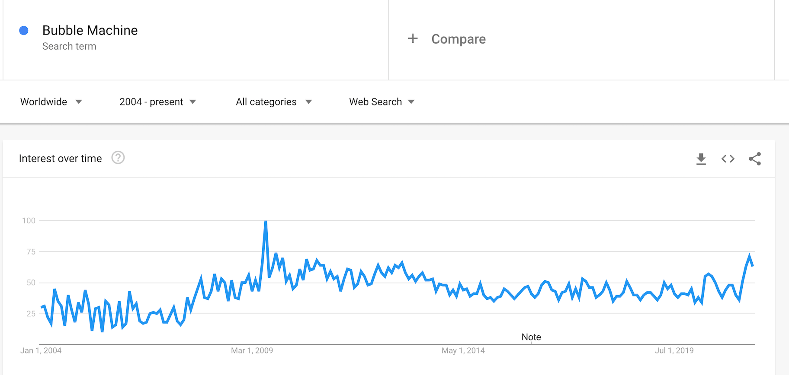This screenshot has height=375, width=789.
Task: Open the embed code icon
Action: click(x=728, y=159)
